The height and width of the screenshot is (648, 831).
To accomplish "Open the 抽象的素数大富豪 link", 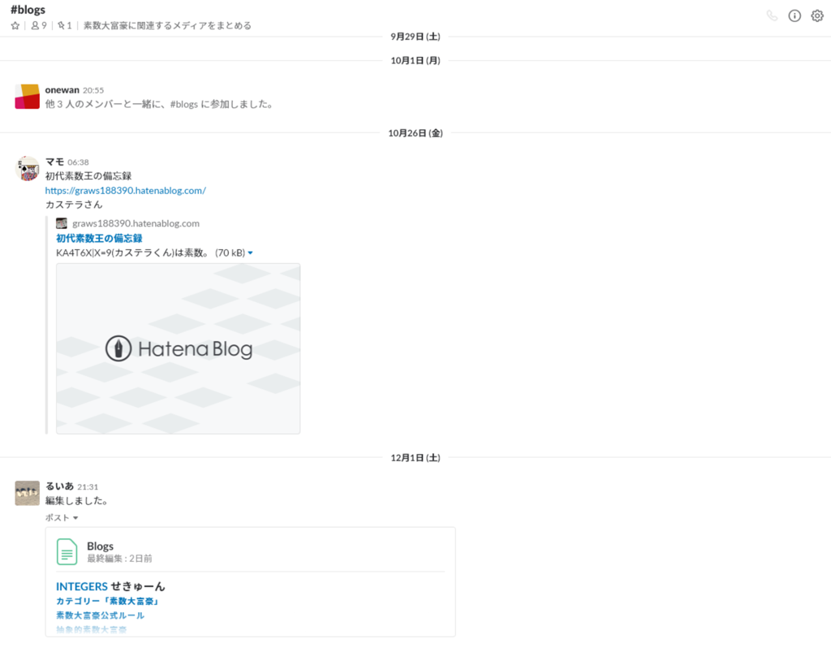I will click(91, 629).
